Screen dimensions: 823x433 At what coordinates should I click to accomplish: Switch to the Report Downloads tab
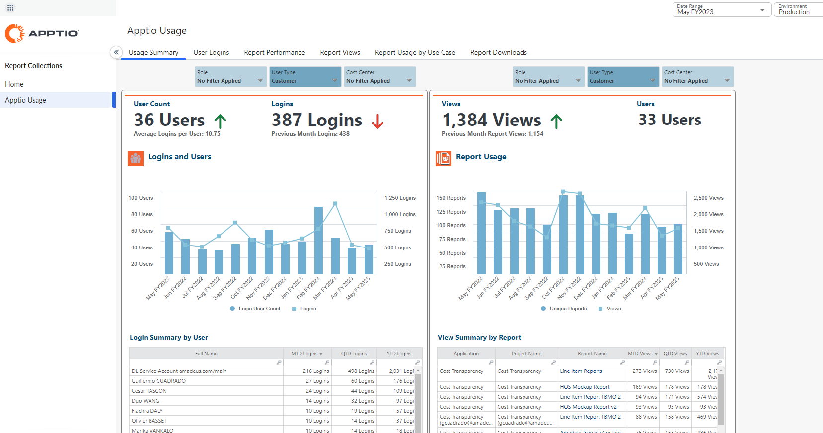pyautogui.click(x=499, y=52)
